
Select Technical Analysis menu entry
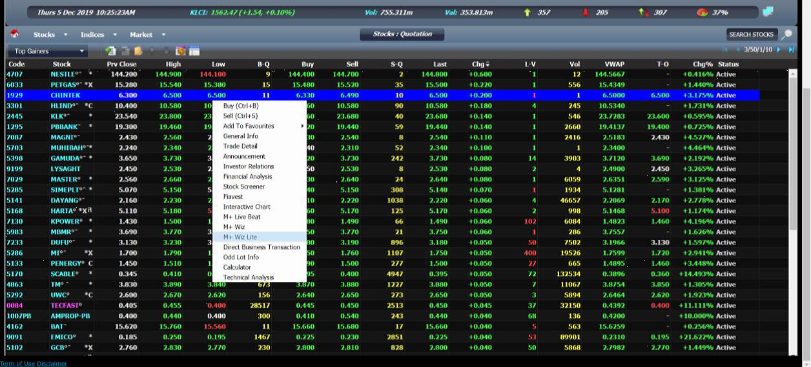249,277
